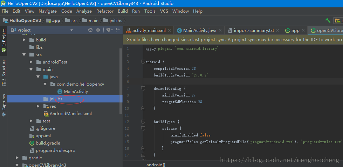Open the Help menu
Screen dimensions: 343x167
[x=198, y=11]
